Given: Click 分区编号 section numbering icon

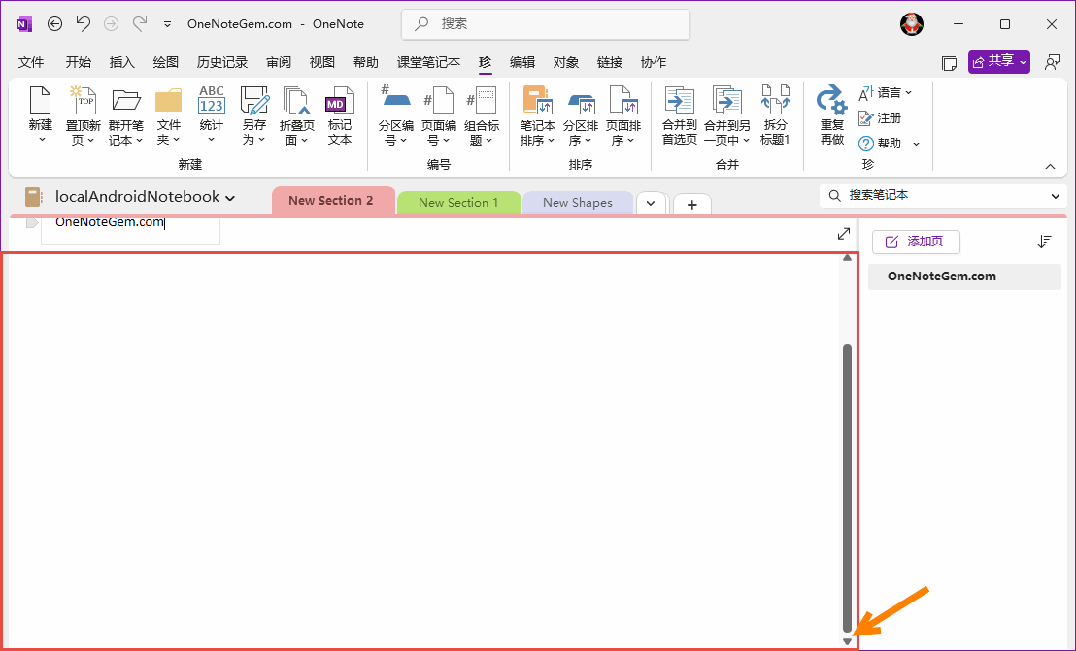Looking at the screenshot, I should pyautogui.click(x=395, y=99).
